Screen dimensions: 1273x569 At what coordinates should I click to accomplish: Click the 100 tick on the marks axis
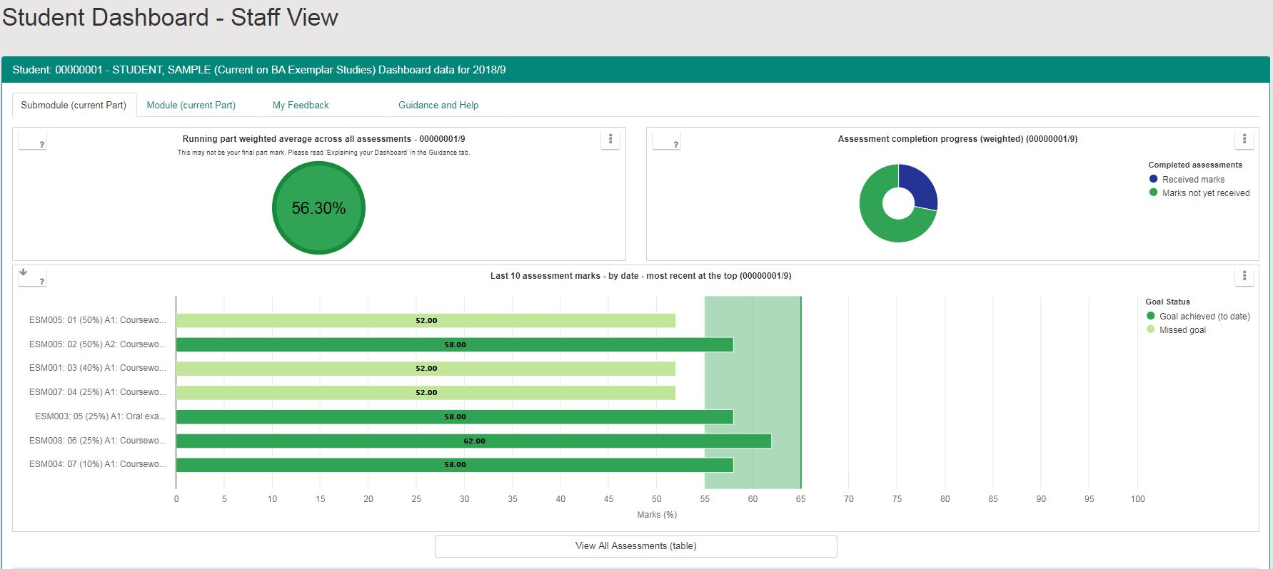click(1137, 499)
